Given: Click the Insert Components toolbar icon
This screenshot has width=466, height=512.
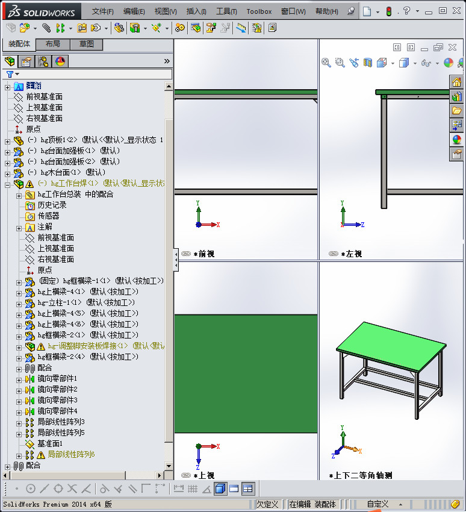Looking at the screenshot, I should click(25, 28).
